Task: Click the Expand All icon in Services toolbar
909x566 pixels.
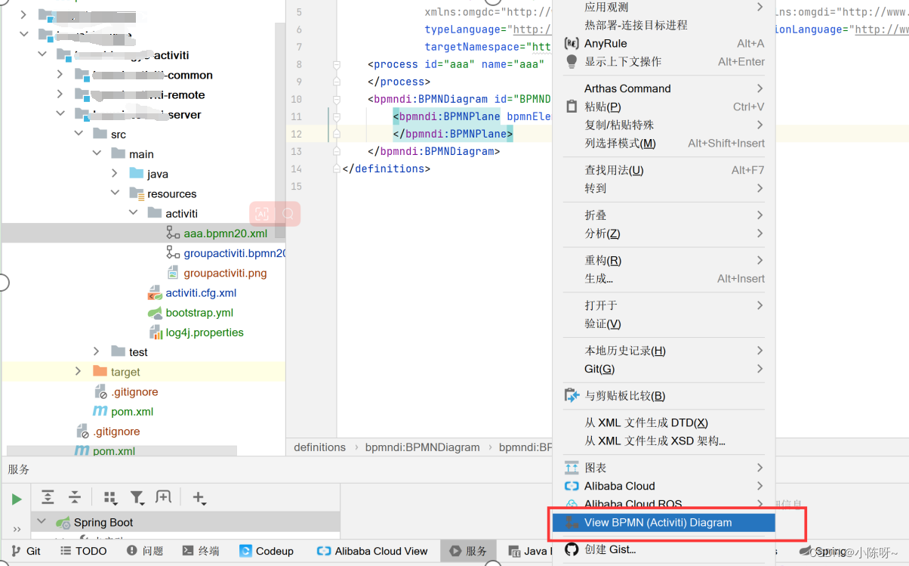Action: point(48,497)
